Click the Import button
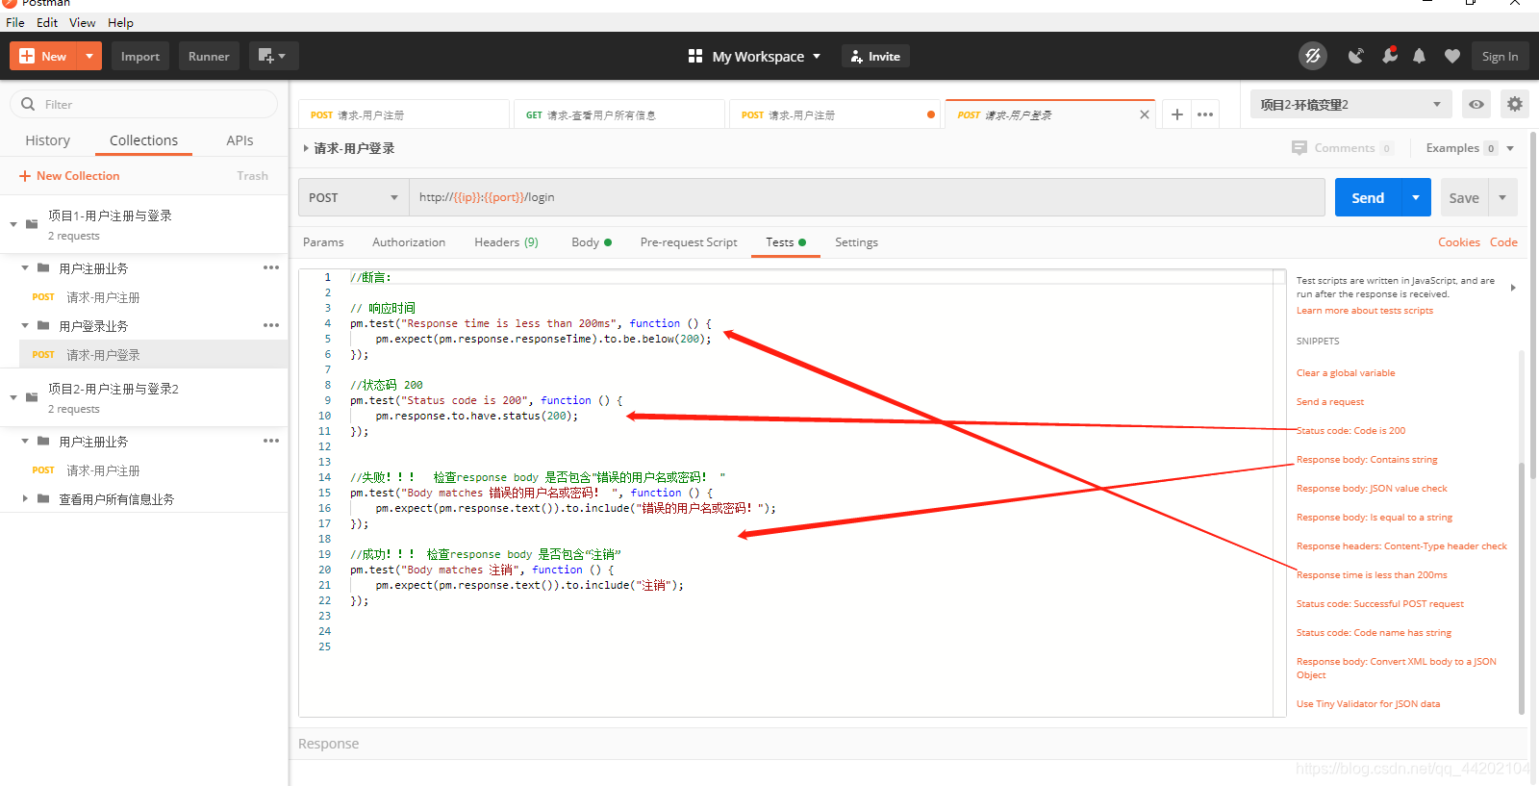Screen dimensions: 1539x786 coord(140,56)
